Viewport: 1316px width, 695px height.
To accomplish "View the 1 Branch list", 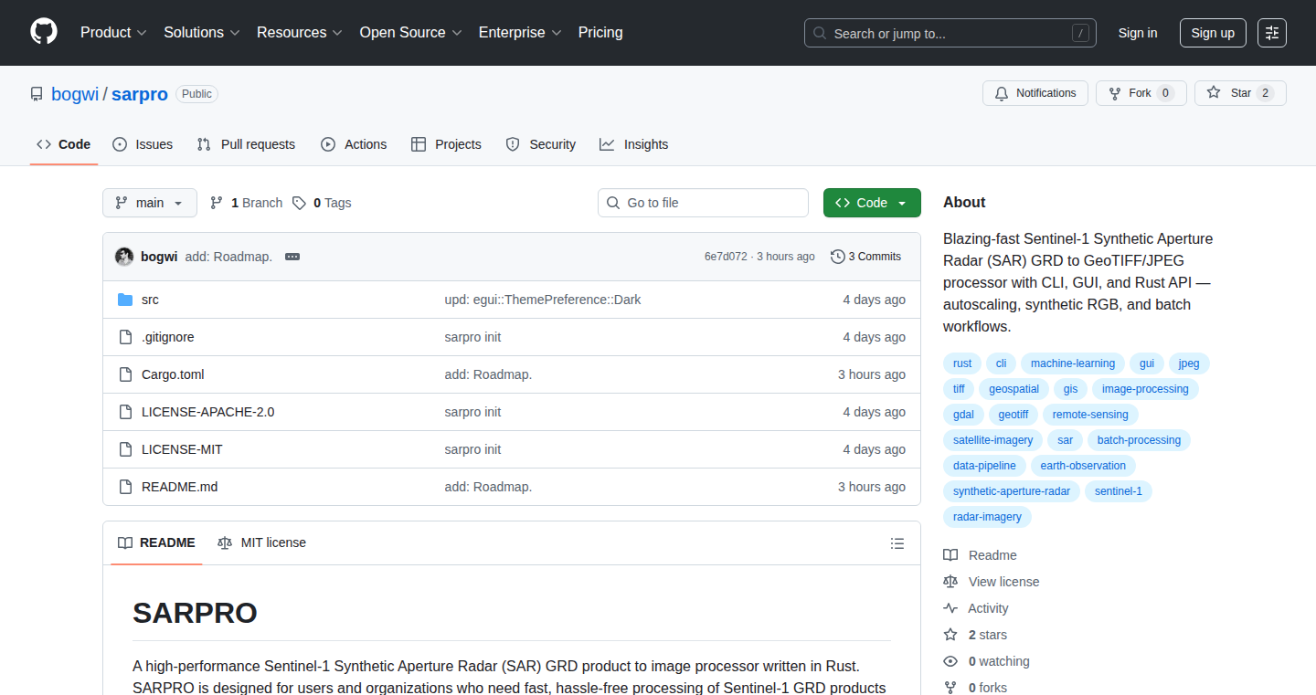I will click(x=247, y=203).
